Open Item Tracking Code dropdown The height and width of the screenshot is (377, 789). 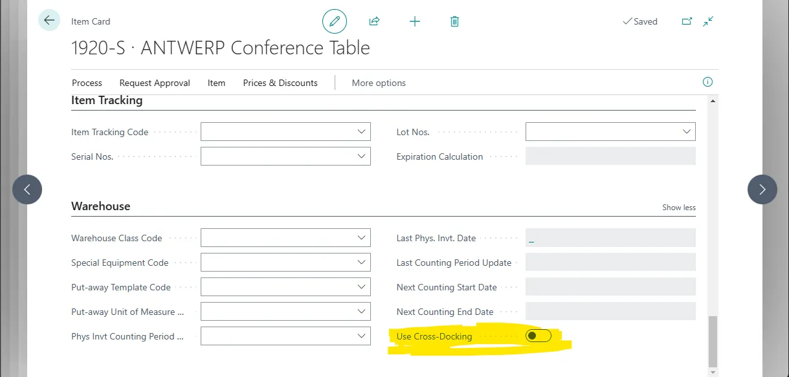pyautogui.click(x=362, y=132)
